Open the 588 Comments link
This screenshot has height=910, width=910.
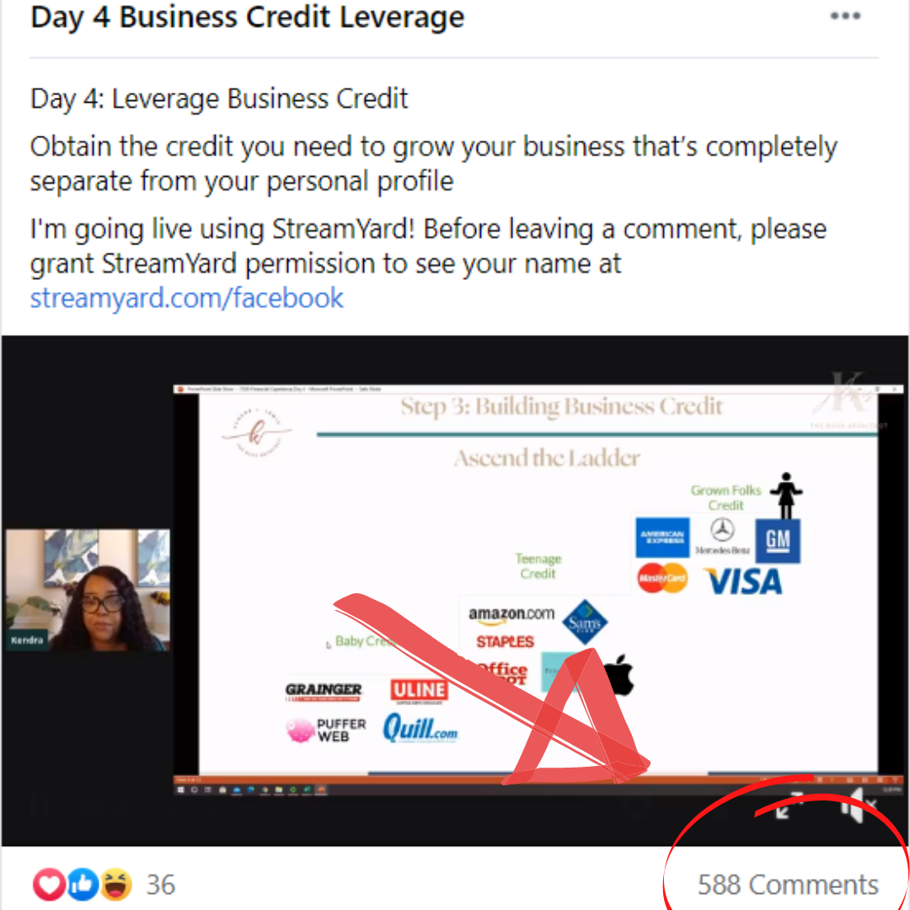click(x=788, y=885)
